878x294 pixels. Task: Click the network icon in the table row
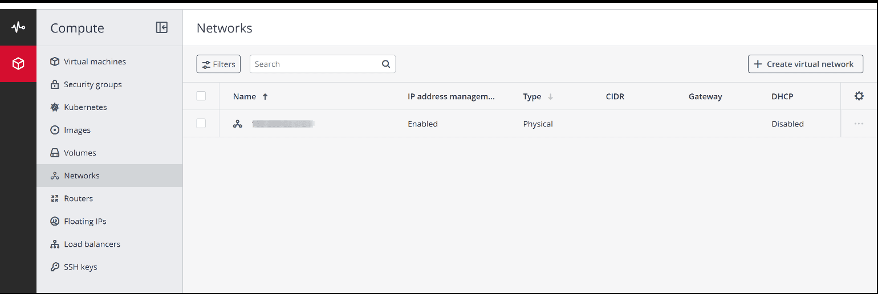(x=238, y=124)
